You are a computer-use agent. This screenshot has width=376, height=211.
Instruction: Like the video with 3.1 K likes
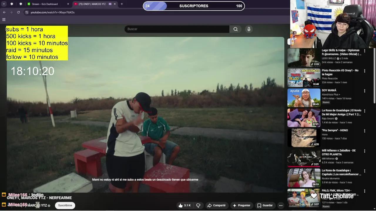click(184, 205)
